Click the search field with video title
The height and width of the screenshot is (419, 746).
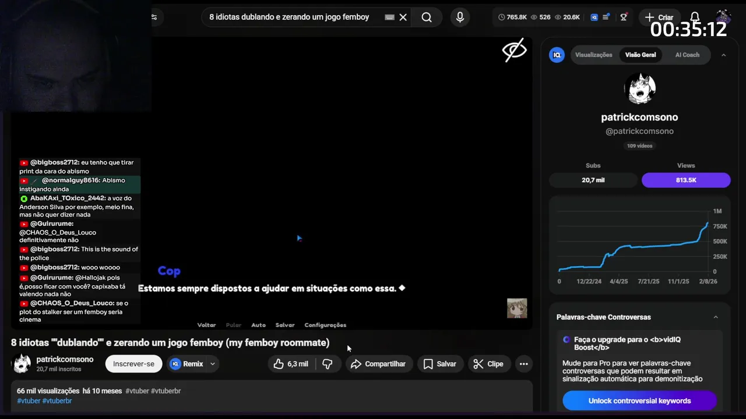click(x=290, y=17)
